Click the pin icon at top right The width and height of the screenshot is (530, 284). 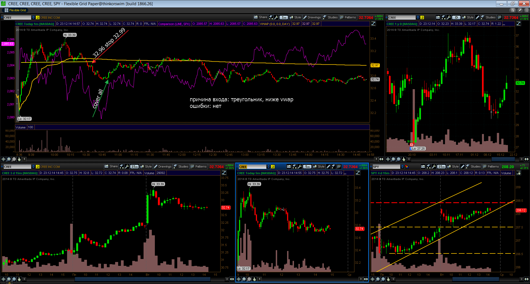[x=520, y=10]
